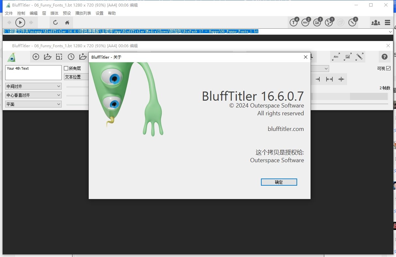Screen dimensions: 396x257
Task: Click the slider beside 平面
Action: point(78,105)
